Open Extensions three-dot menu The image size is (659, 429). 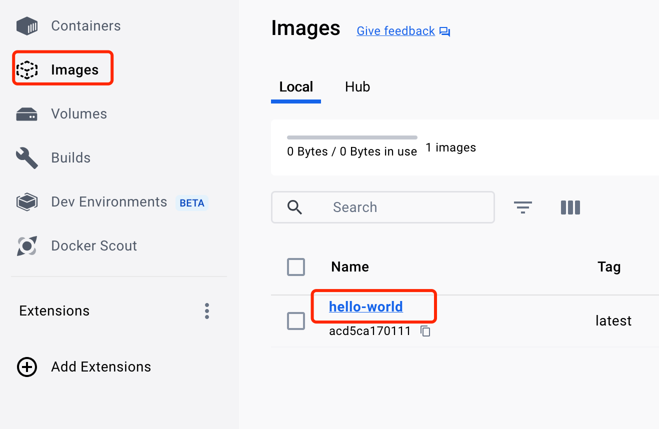207,311
